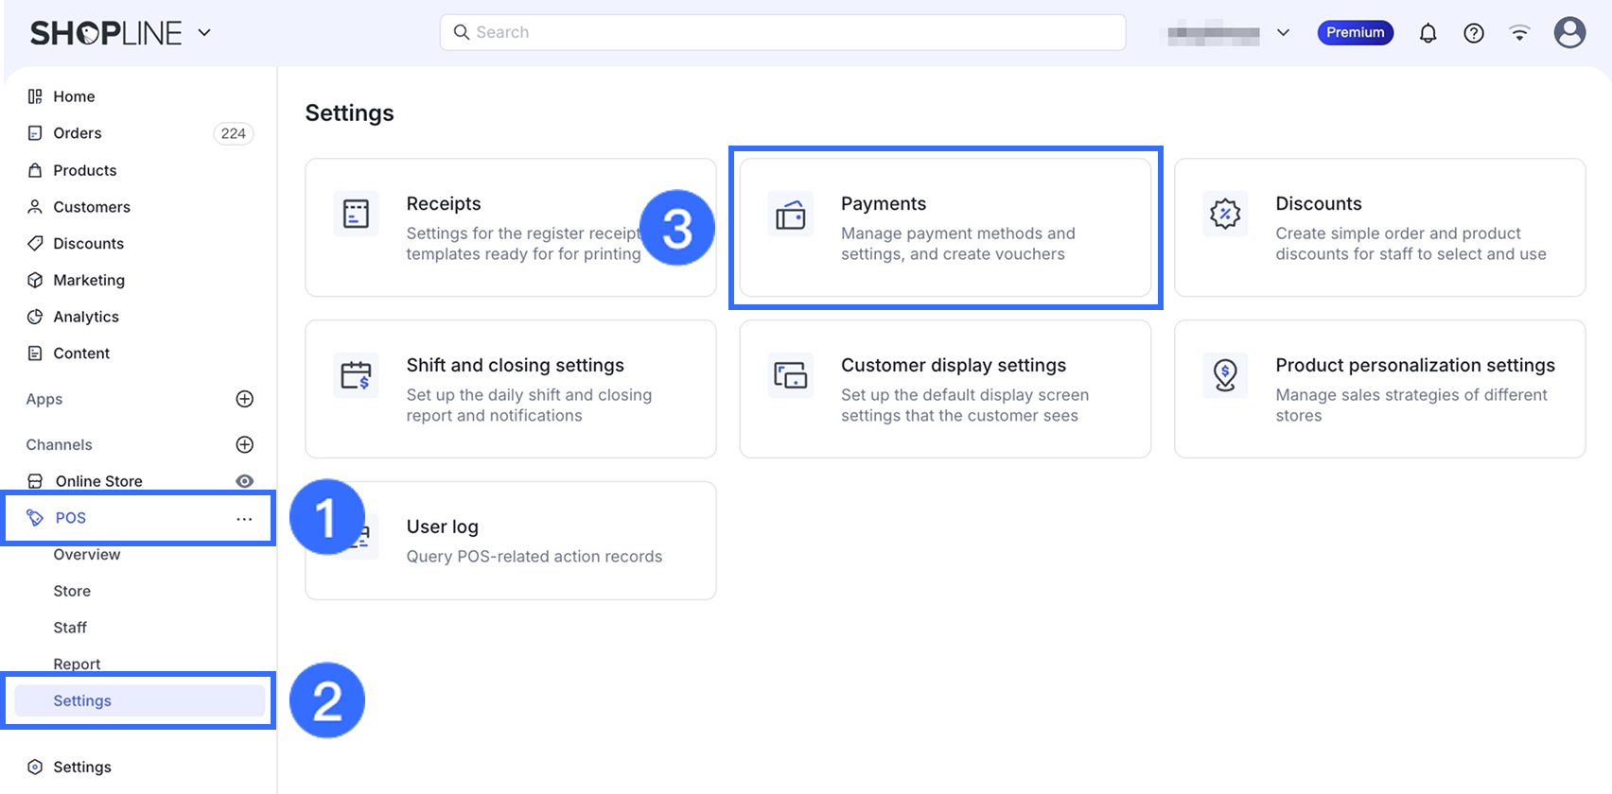Click the Discounts percent badge icon

pos(1225,214)
